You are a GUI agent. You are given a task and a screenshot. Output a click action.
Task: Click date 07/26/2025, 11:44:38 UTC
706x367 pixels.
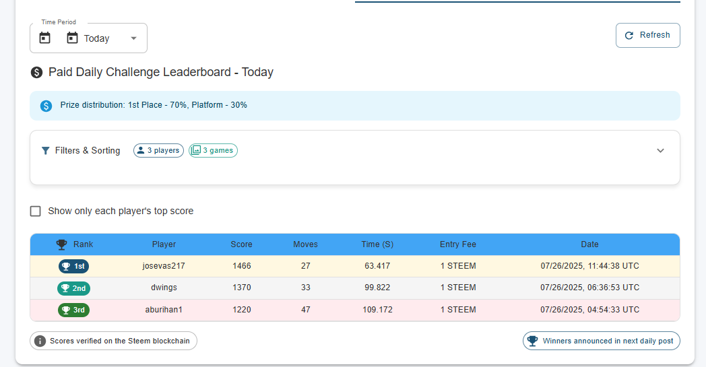590,266
